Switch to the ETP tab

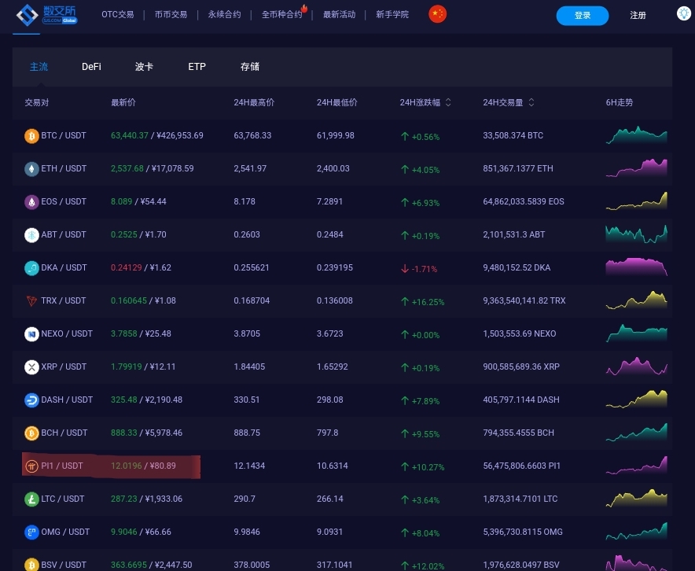(x=197, y=67)
